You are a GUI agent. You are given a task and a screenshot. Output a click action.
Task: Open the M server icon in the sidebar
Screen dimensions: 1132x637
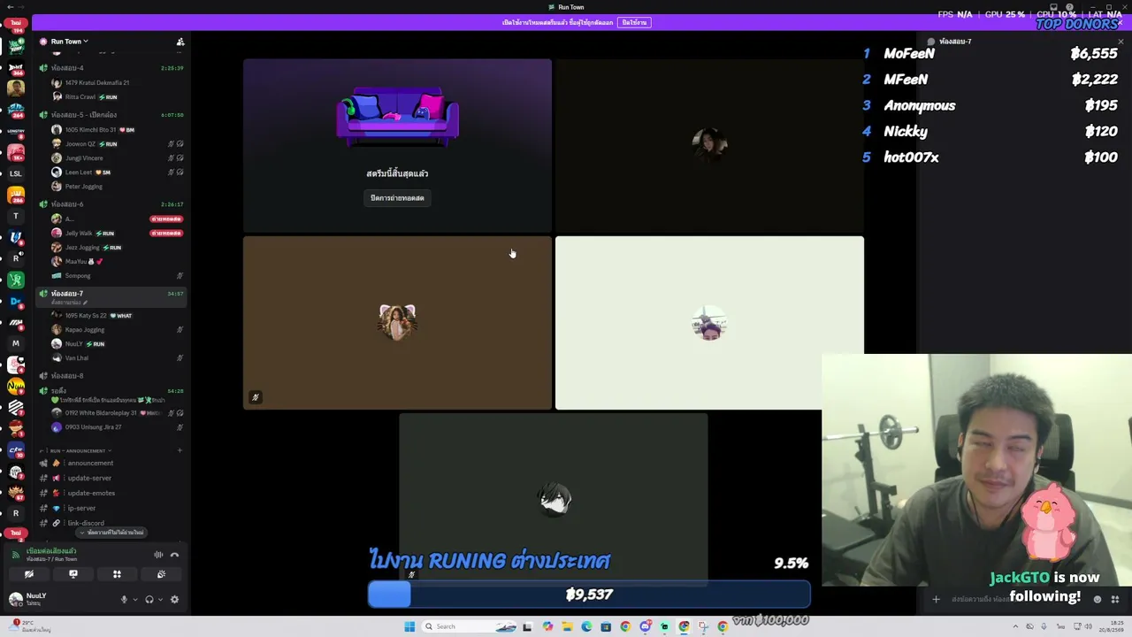click(x=15, y=343)
